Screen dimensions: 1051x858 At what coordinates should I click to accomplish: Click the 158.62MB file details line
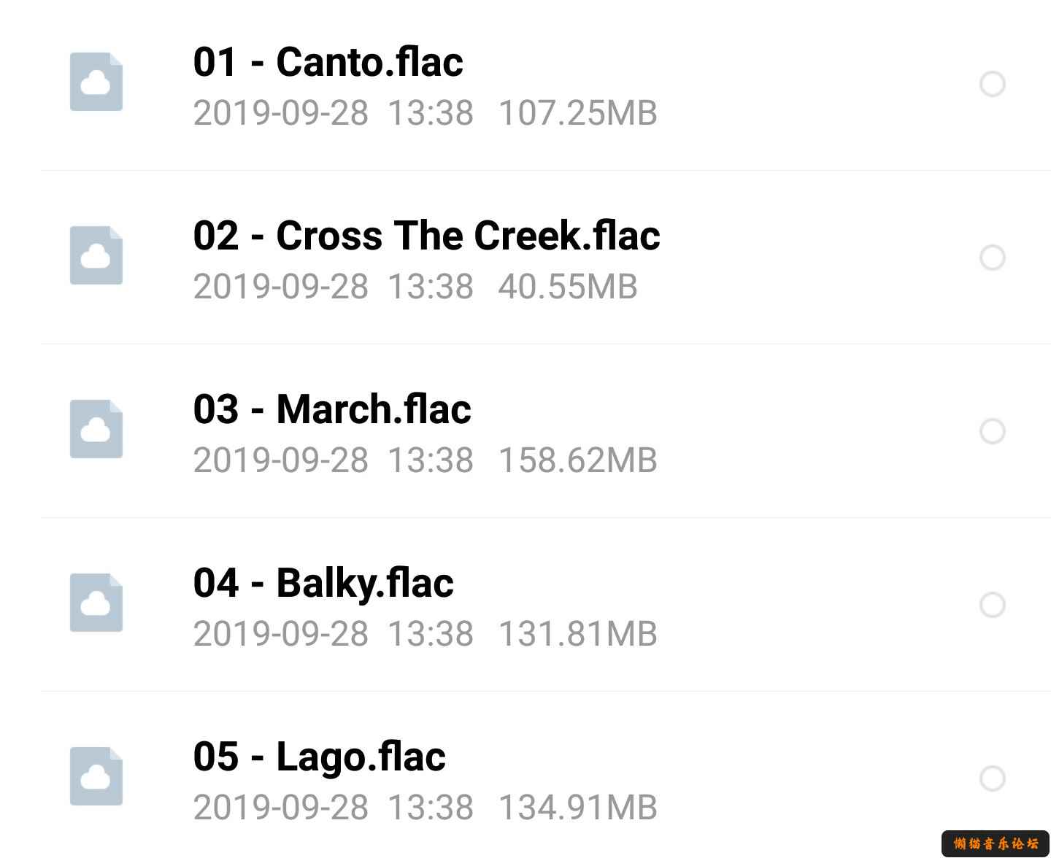click(x=426, y=460)
